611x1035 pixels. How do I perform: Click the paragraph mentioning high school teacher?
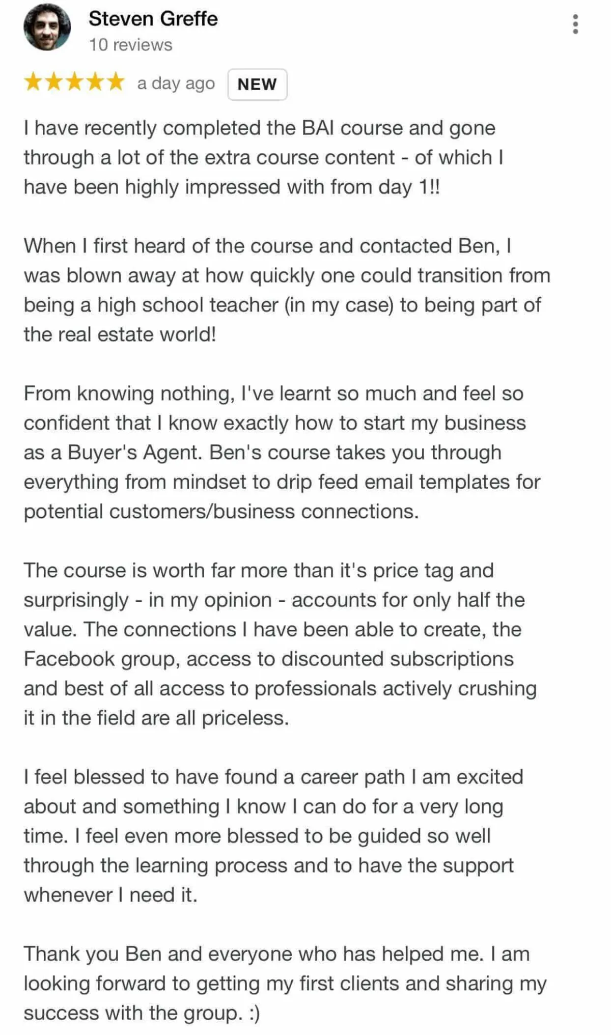[287, 290]
